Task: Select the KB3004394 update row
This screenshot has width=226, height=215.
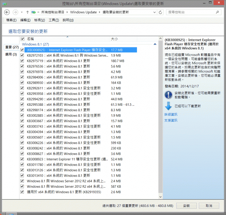Action: (x=81, y=132)
